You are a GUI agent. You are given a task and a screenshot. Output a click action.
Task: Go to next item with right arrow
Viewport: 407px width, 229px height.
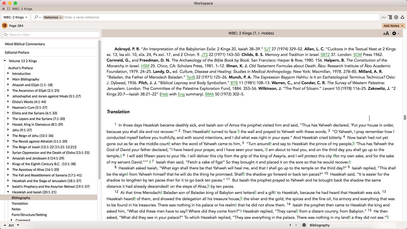pyautogui.click(x=296, y=225)
